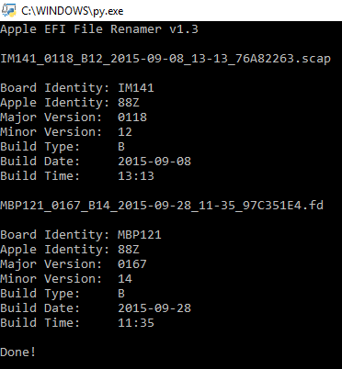Click the Minor Version 12 value
Image resolution: width=342 pixels, height=369 pixels.
125,132
